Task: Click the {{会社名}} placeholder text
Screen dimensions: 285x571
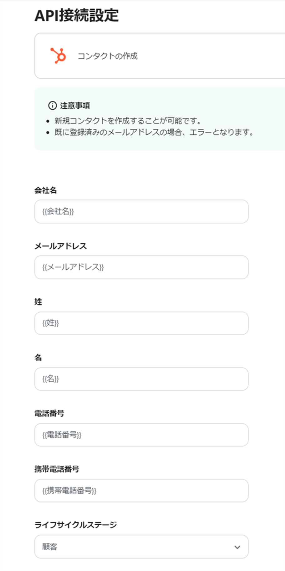Action: pos(58,212)
